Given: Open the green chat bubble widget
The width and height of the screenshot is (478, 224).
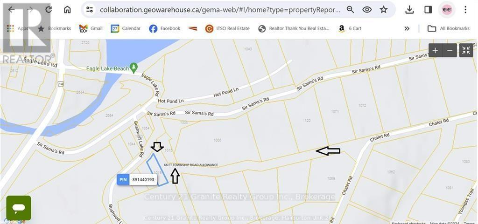Looking at the screenshot, I should 19,208.
